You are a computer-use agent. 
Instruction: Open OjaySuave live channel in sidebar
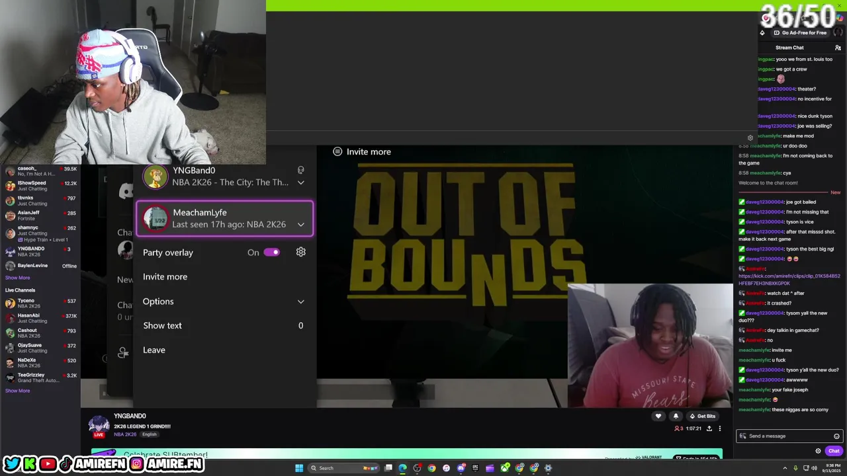click(x=40, y=348)
